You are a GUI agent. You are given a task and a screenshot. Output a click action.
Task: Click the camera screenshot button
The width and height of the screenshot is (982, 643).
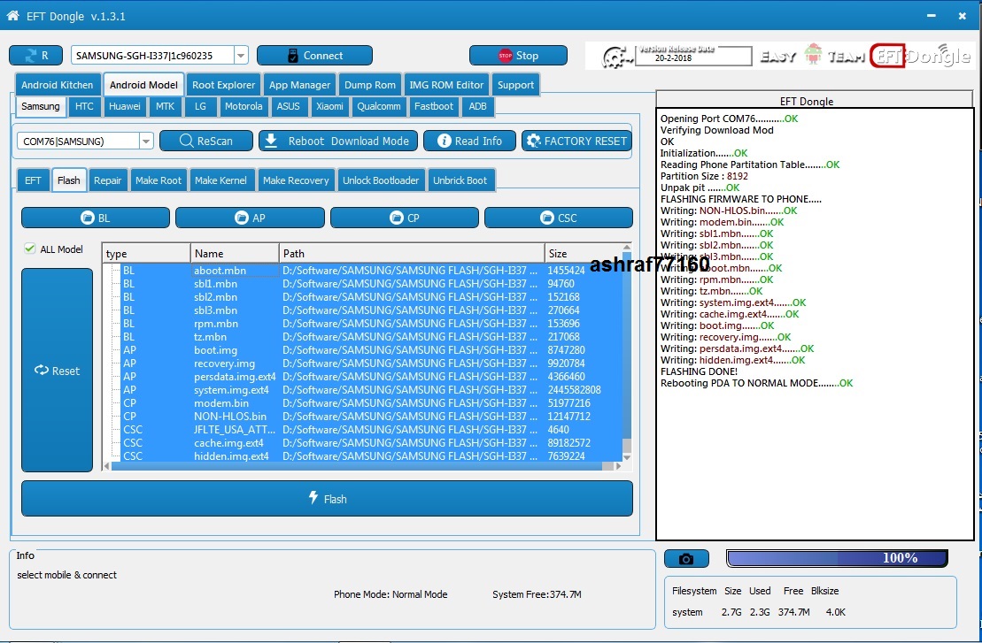686,559
